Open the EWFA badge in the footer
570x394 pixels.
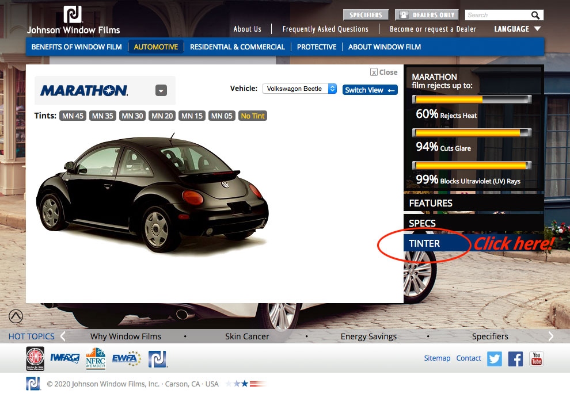tap(126, 358)
